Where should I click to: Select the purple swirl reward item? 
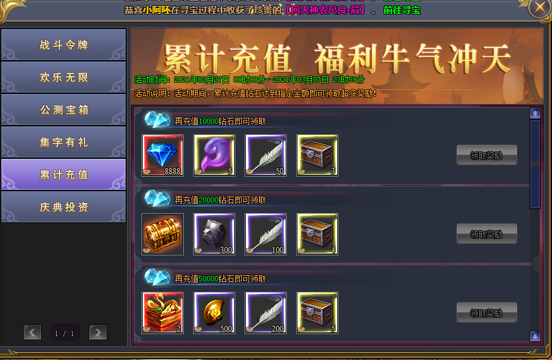(214, 156)
